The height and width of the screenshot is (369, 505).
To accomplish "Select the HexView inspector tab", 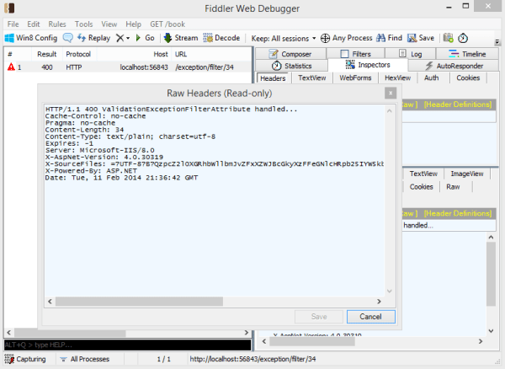I will pos(397,78).
